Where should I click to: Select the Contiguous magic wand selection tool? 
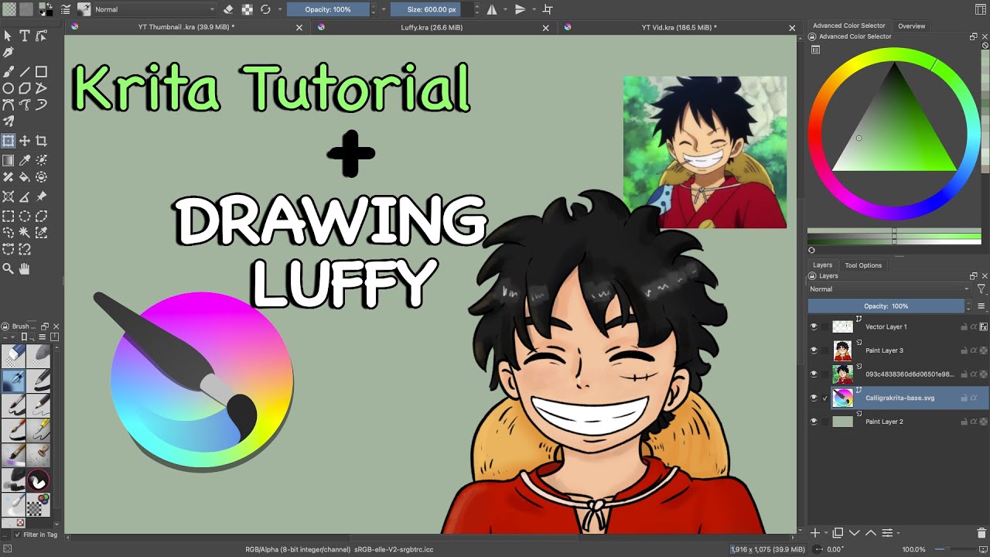(x=25, y=232)
